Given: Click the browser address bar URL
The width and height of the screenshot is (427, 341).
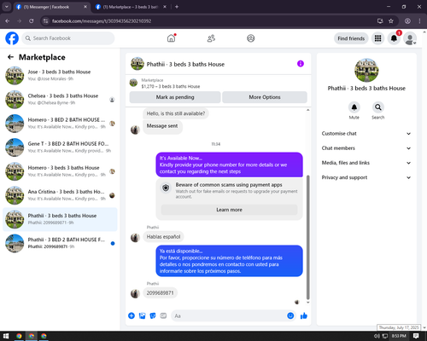Looking at the screenshot, I should pos(102,21).
